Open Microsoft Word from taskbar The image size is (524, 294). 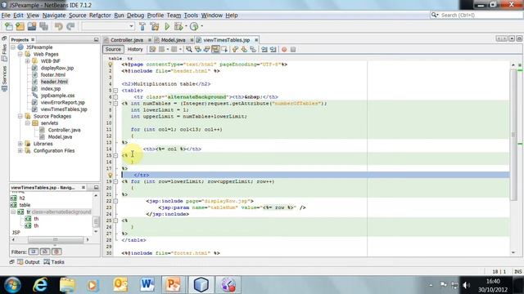[147, 285]
